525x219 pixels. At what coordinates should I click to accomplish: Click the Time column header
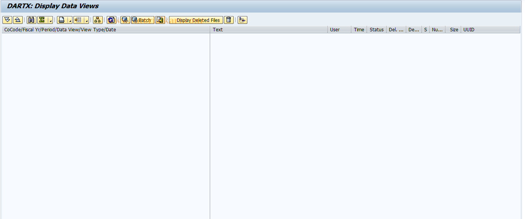pyautogui.click(x=359, y=30)
